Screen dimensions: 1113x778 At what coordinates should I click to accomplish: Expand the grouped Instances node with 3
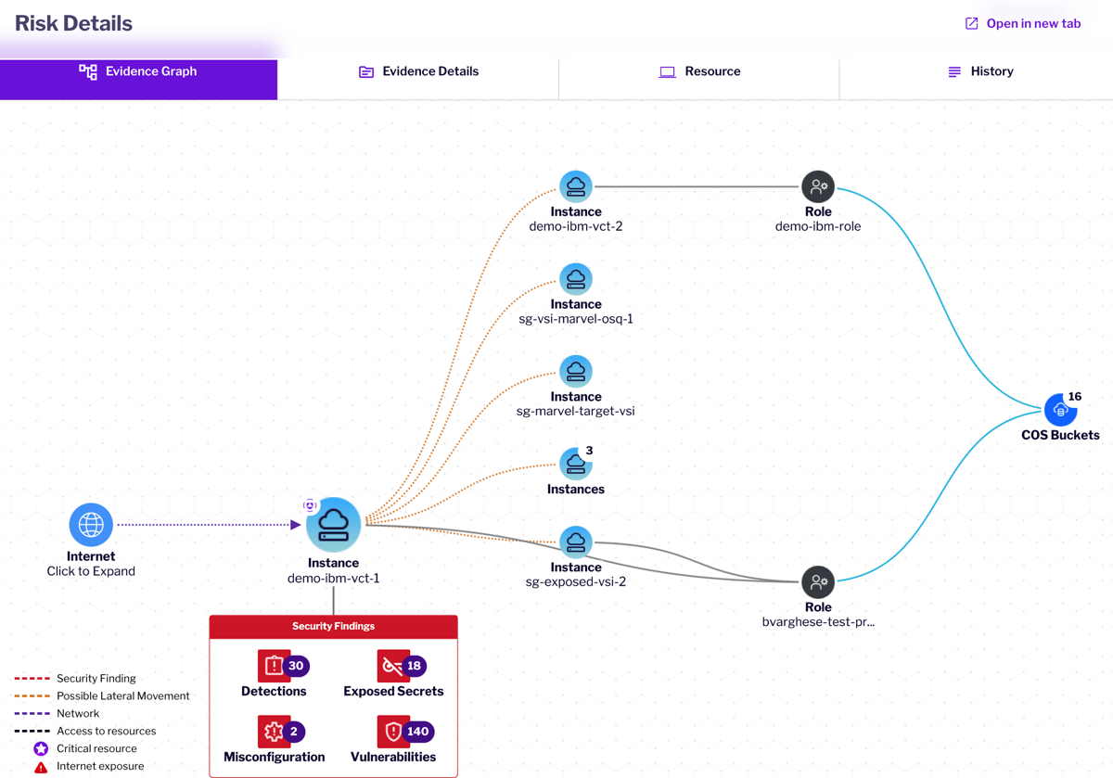coord(575,464)
